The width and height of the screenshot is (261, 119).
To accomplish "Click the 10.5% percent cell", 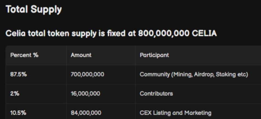I will [x=18, y=112].
